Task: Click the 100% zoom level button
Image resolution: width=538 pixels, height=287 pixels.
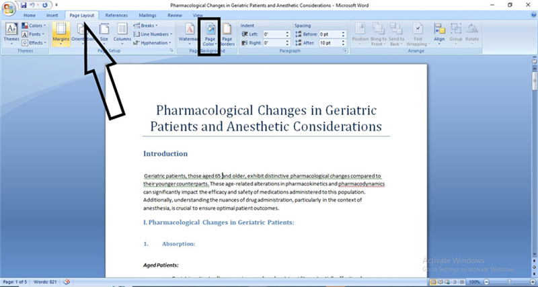Action: tap(474, 282)
